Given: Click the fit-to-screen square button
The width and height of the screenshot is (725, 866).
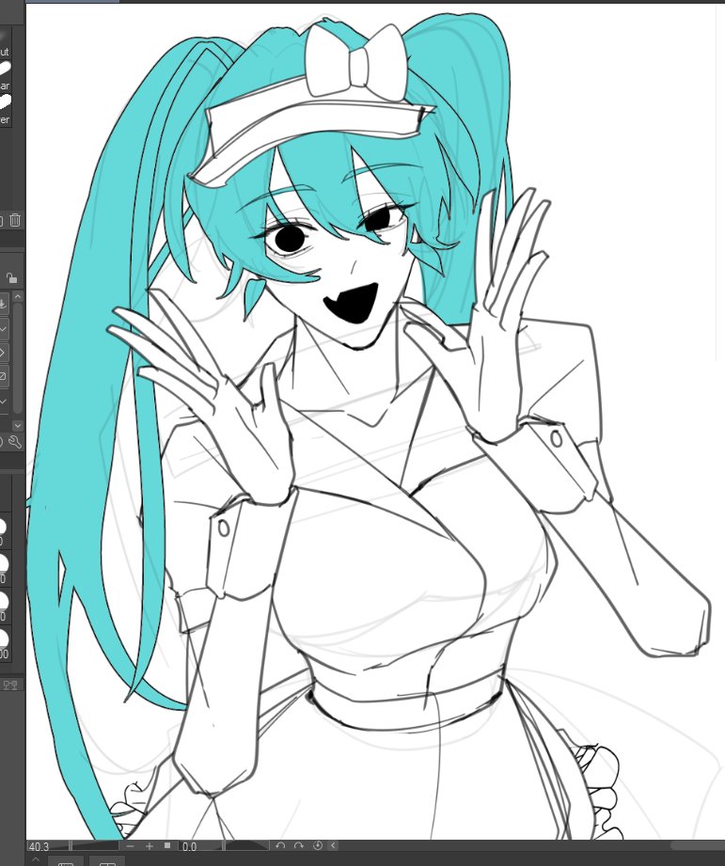Looking at the screenshot, I should coord(167,845).
